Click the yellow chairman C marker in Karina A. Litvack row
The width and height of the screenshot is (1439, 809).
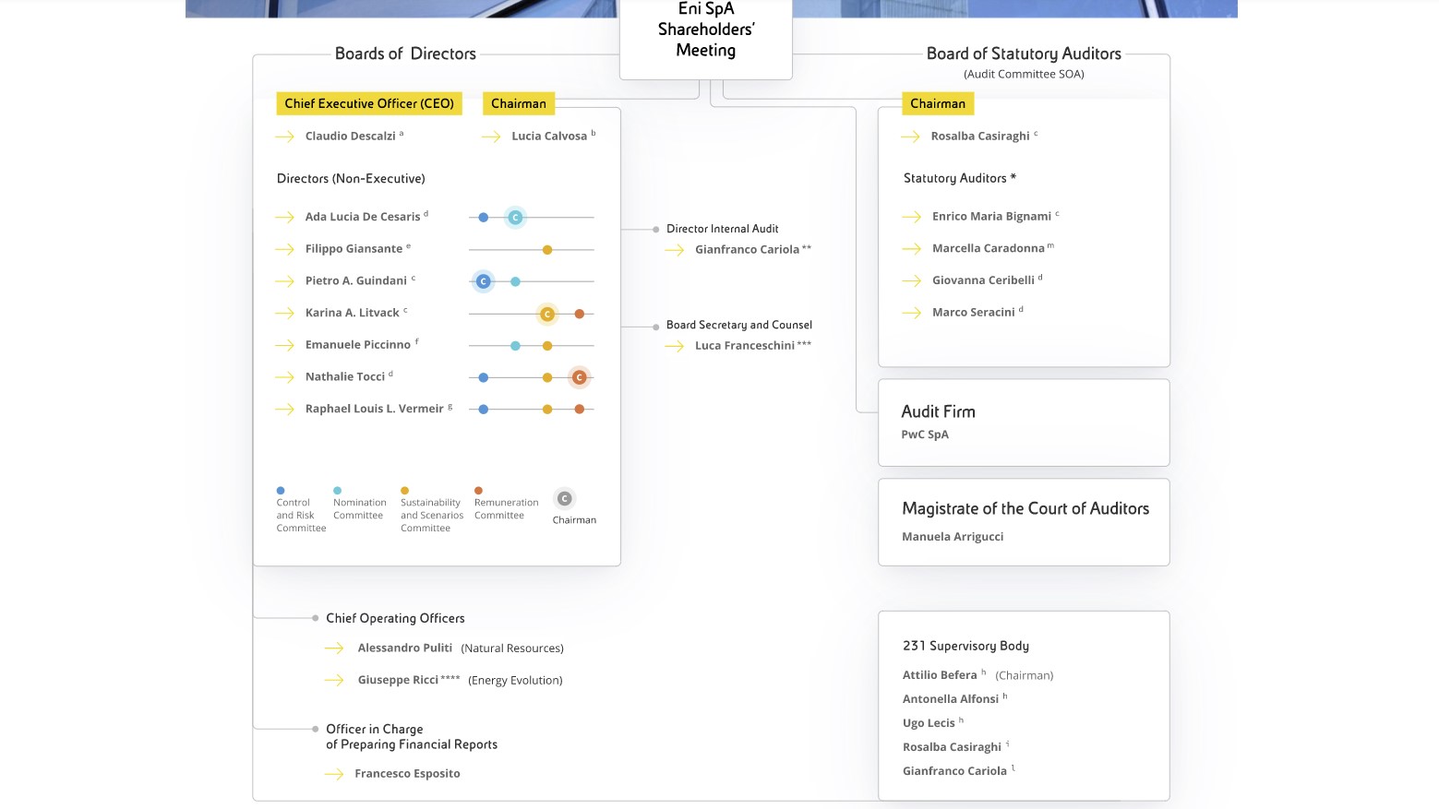tap(547, 315)
